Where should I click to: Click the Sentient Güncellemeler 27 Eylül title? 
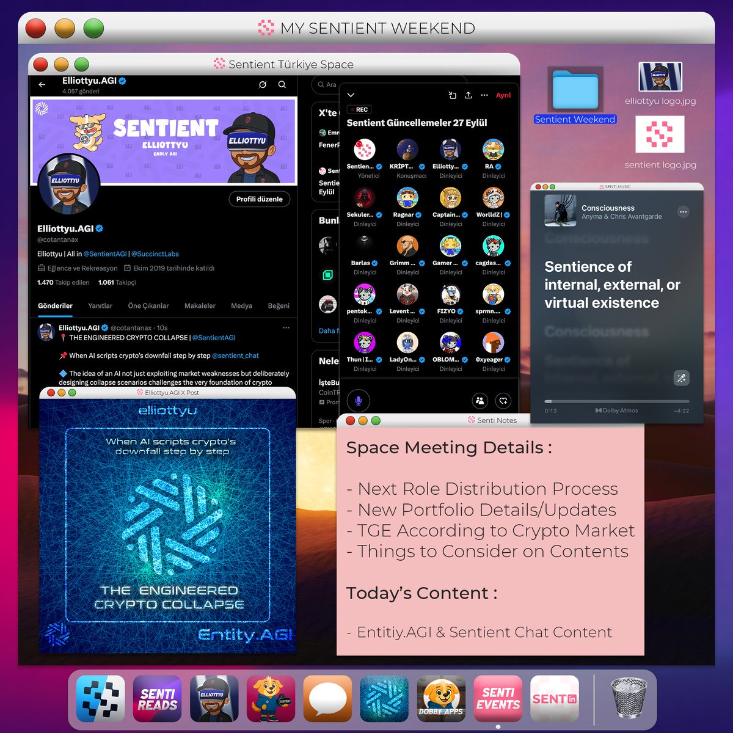coord(417,123)
